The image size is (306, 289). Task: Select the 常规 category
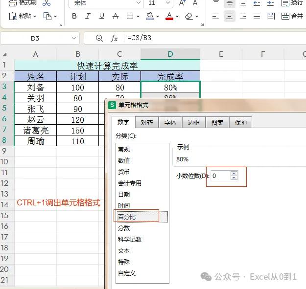142,150
